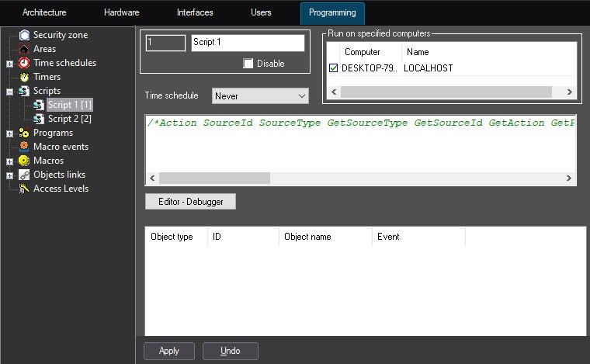The height and width of the screenshot is (364, 590).
Task: Click the Macro events gear icon
Action: (x=24, y=147)
